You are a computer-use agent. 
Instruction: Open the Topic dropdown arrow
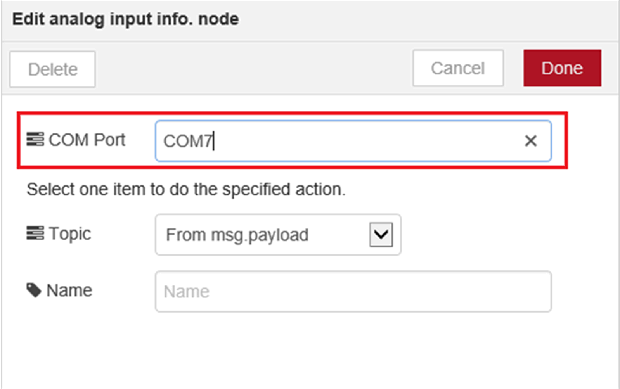click(x=381, y=235)
